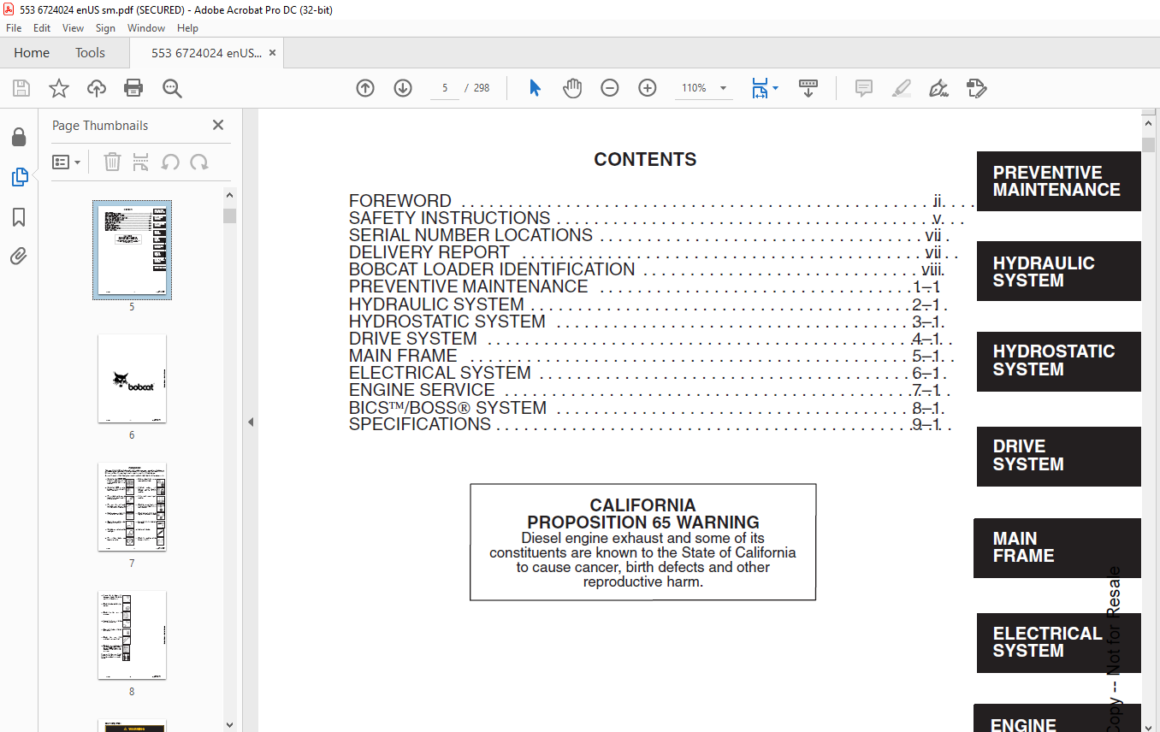Add the document to starred favorites
The height and width of the screenshot is (732, 1160).
[x=58, y=88]
